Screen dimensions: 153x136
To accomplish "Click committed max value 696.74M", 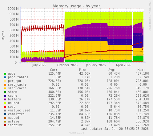I will point(142,114).
